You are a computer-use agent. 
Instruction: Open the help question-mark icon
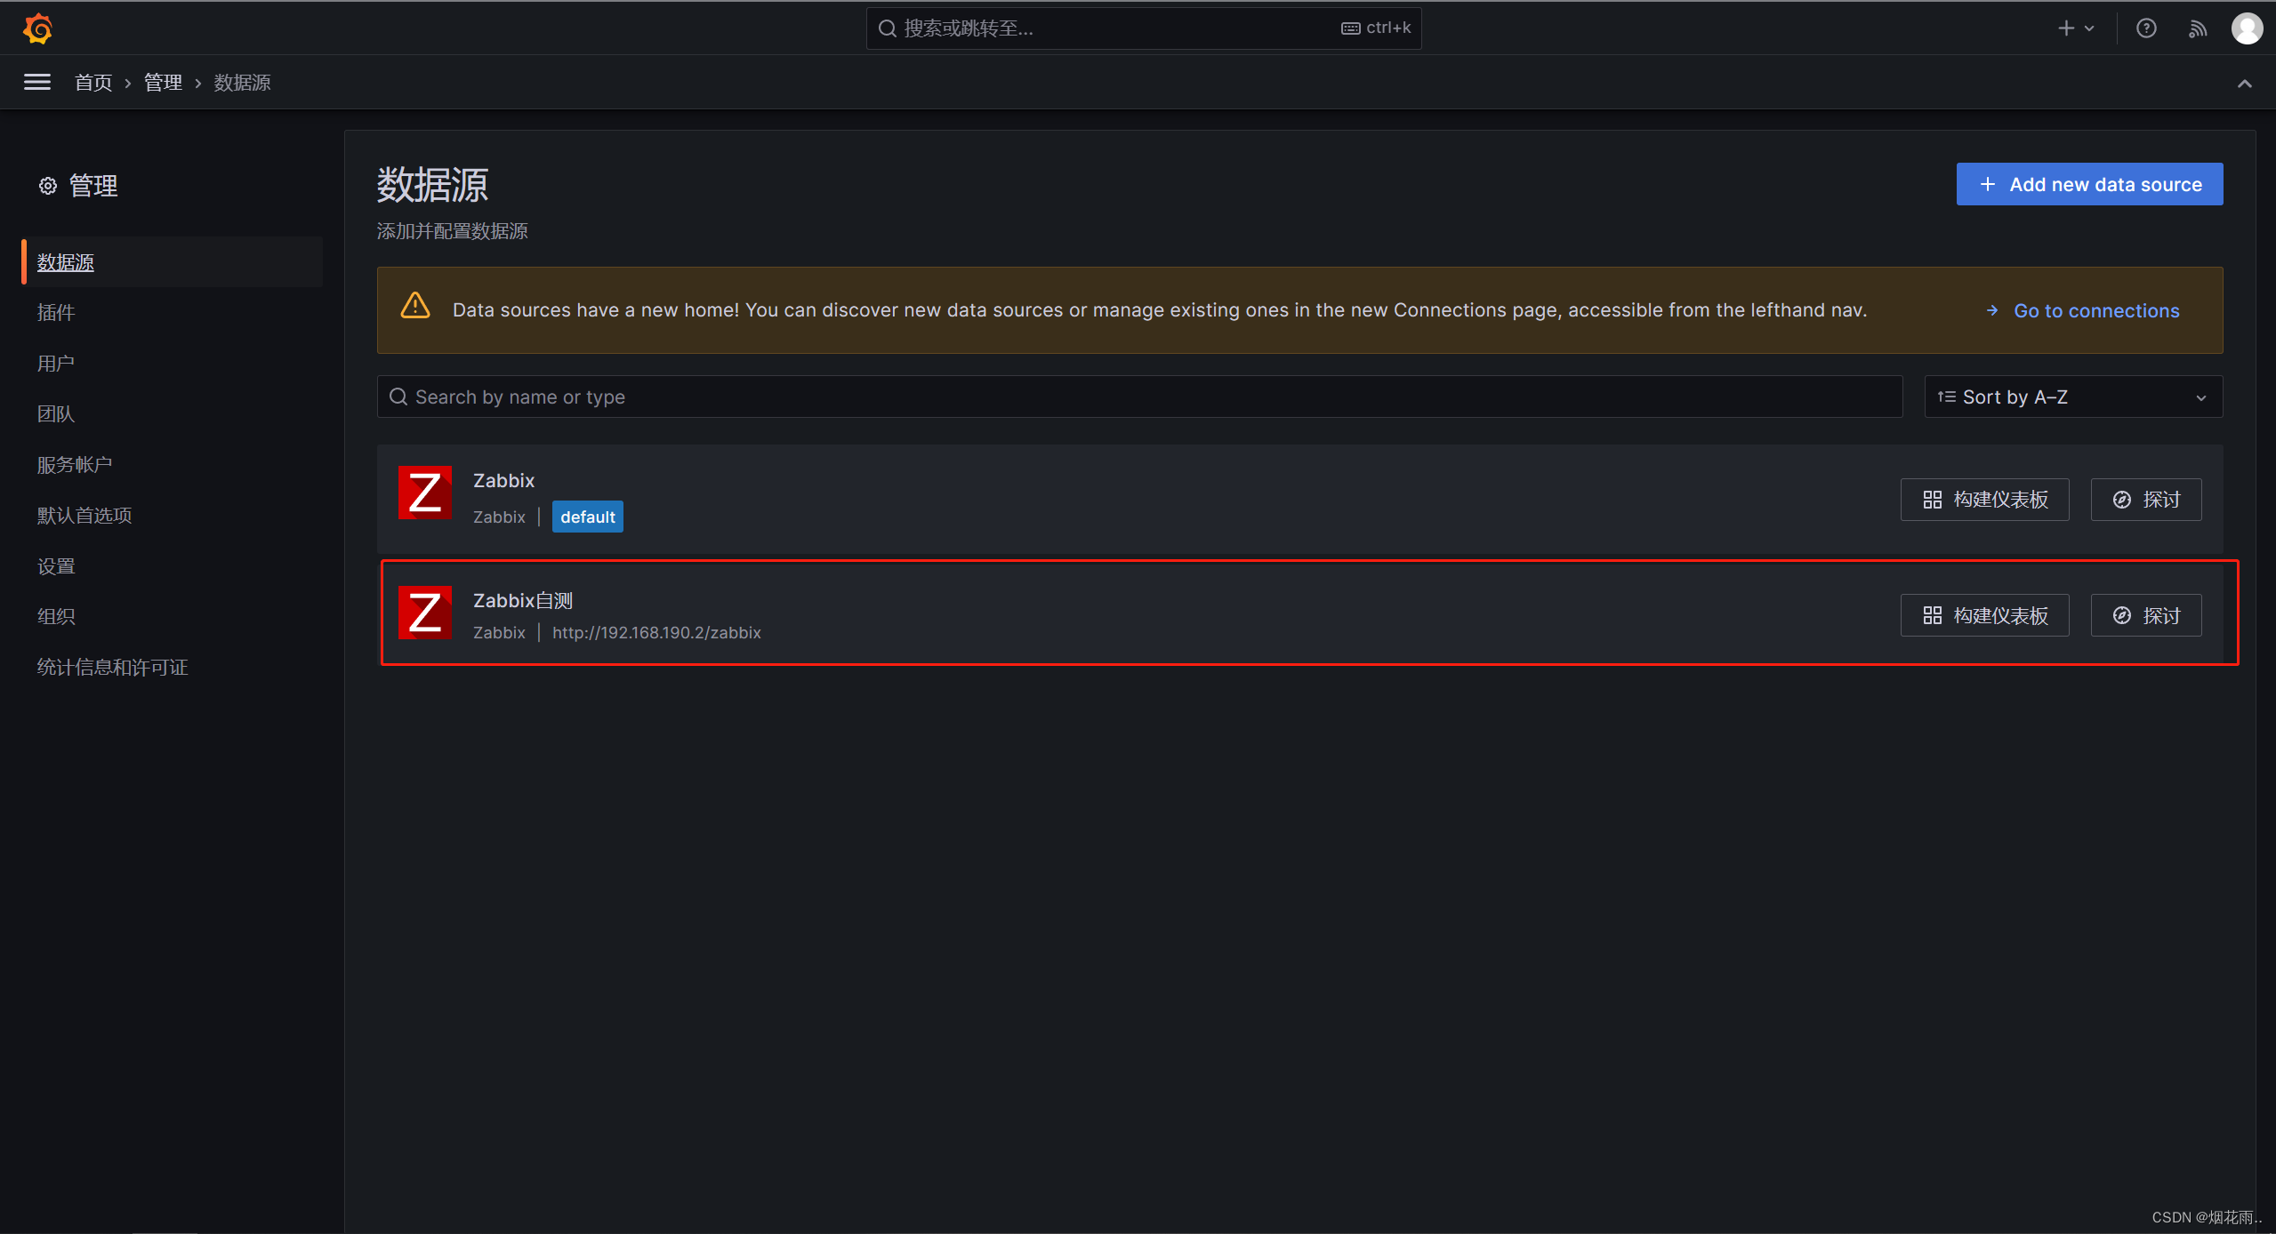(x=2146, y=28)
